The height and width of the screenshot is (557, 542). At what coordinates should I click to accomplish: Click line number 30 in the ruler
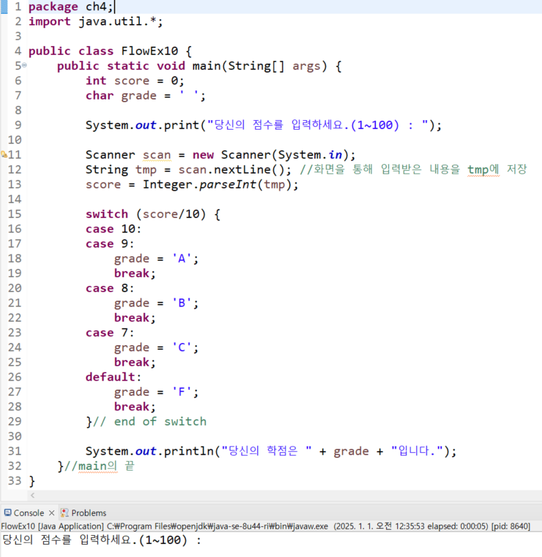pos(14,436)
